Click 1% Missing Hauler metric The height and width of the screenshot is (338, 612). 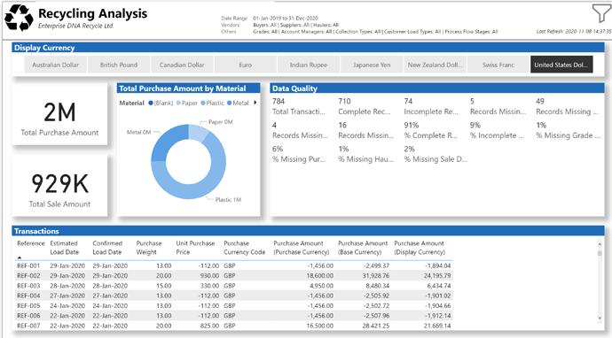343,150
